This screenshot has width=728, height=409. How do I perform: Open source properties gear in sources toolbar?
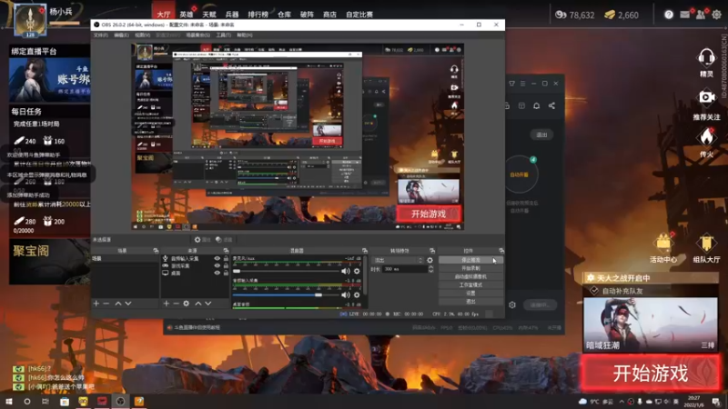tap(187, 304)
